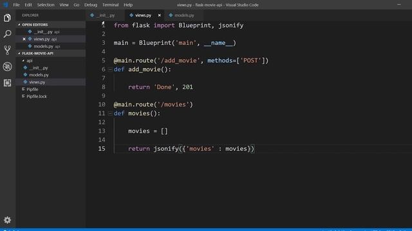Click the EXPLORER panel title
This screenshot has height=231, width=412.
[x=30, y=15]
